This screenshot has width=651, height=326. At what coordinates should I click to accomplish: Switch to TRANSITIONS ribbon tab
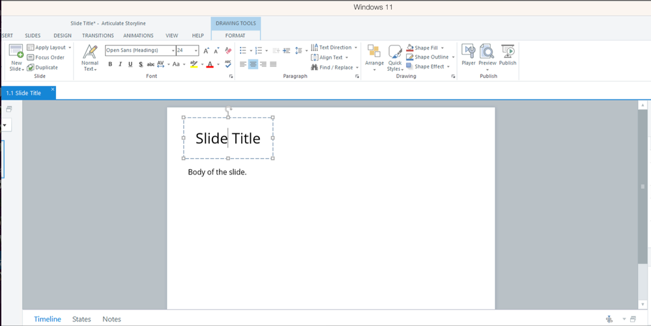pos(98,36)
